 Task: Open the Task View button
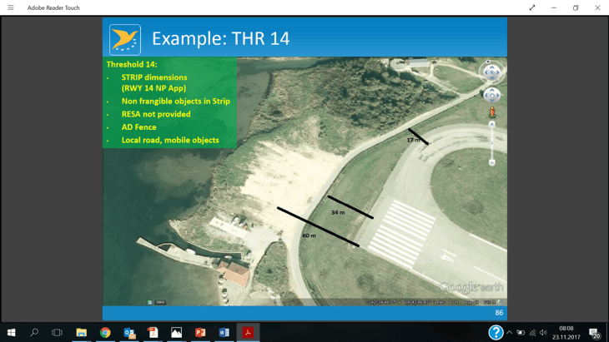pyautogui.click(x=57, y=333)
